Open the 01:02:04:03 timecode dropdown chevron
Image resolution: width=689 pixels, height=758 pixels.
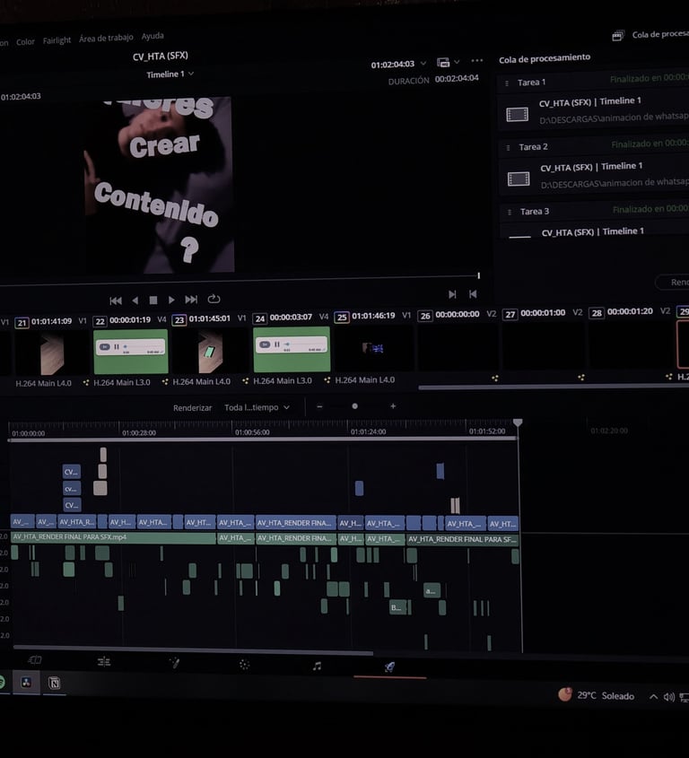click(423, 64)
